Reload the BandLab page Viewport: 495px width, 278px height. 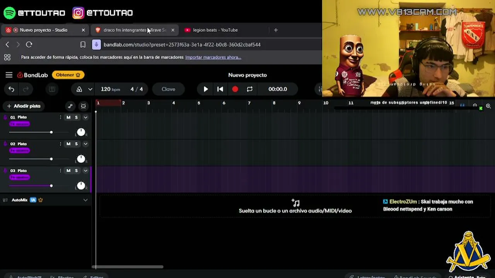coord(29,45)
